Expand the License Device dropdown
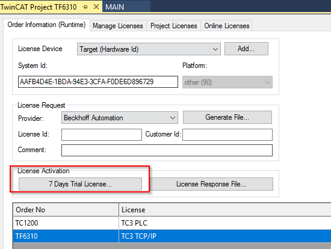331x249 pixels. pos(149,49)
